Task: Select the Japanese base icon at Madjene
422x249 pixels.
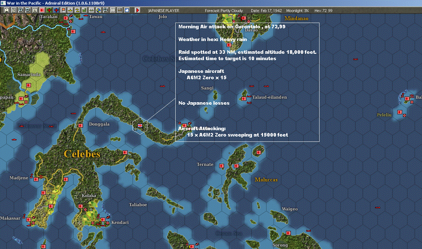Action: click(36, 179)
